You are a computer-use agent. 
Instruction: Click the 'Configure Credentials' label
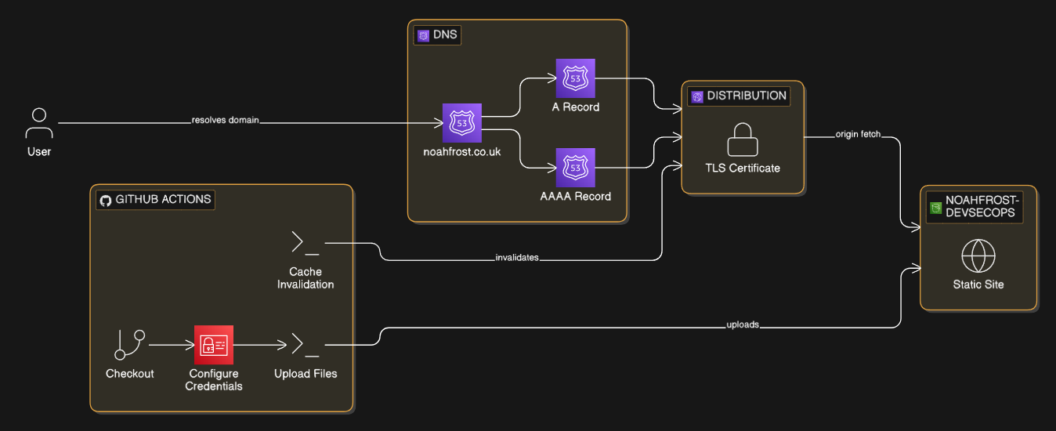[214, 380]
